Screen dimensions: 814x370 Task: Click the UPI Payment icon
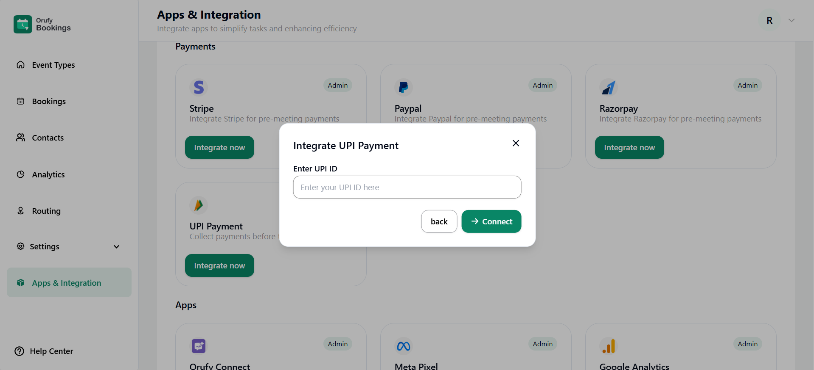[198, 205]
